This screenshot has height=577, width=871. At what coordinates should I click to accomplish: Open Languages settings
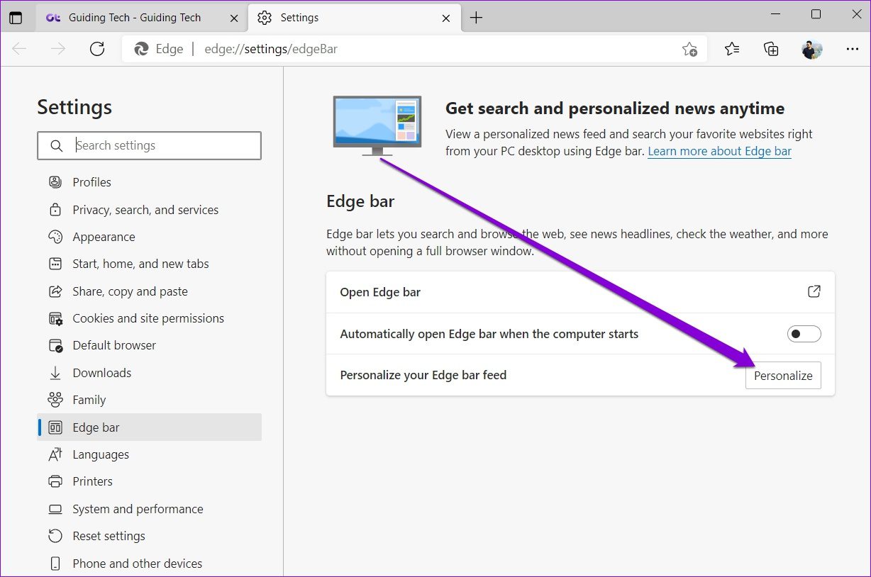coord(150,454)
